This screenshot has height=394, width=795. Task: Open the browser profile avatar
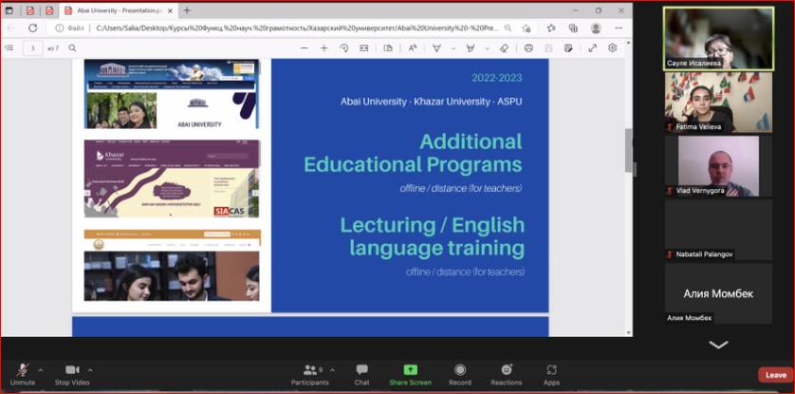596,28
